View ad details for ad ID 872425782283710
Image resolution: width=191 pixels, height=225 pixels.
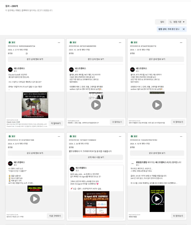(x=157, y=59)
